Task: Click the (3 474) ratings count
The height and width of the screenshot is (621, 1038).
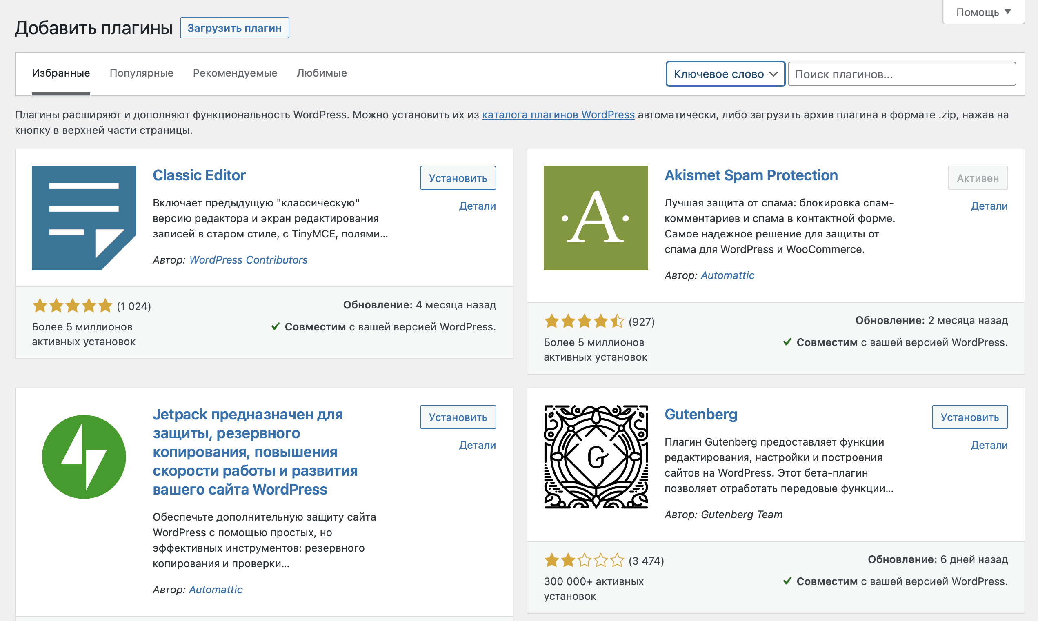Action: 646,561
